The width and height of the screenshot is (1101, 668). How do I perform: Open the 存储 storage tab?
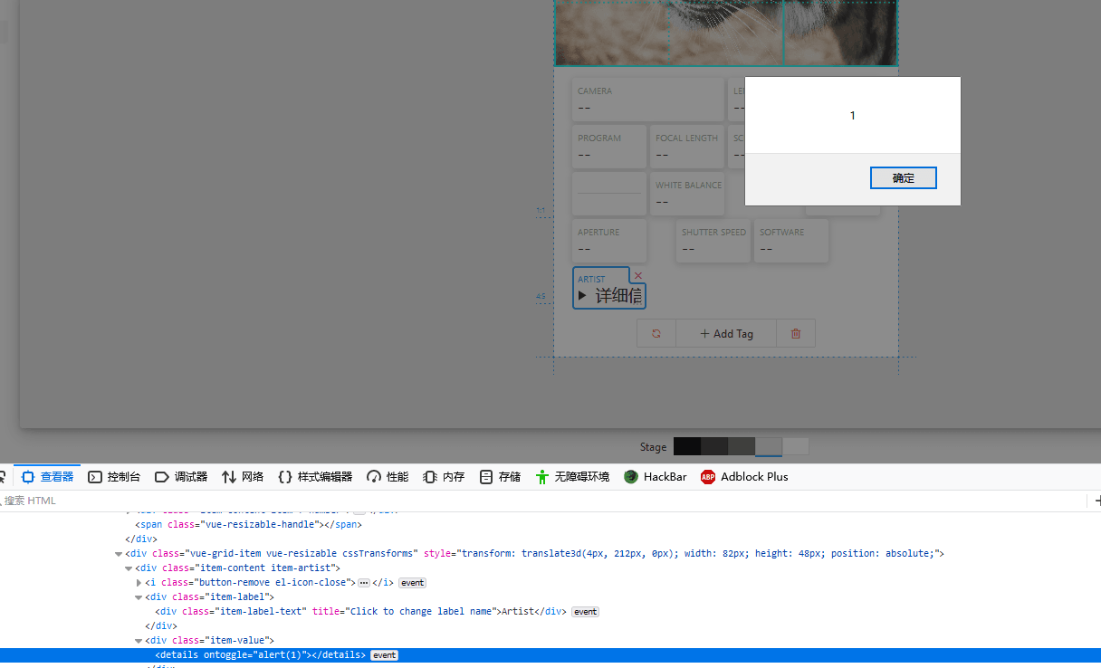point(500,477)
